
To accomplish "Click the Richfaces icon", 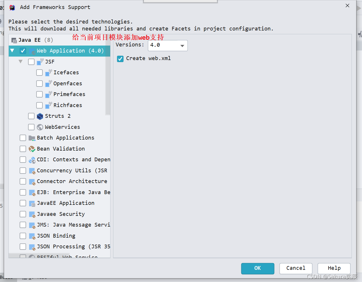I will click(x=49, y=105).
